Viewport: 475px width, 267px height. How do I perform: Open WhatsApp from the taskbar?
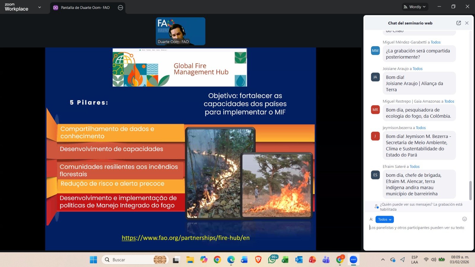[272, 260]
